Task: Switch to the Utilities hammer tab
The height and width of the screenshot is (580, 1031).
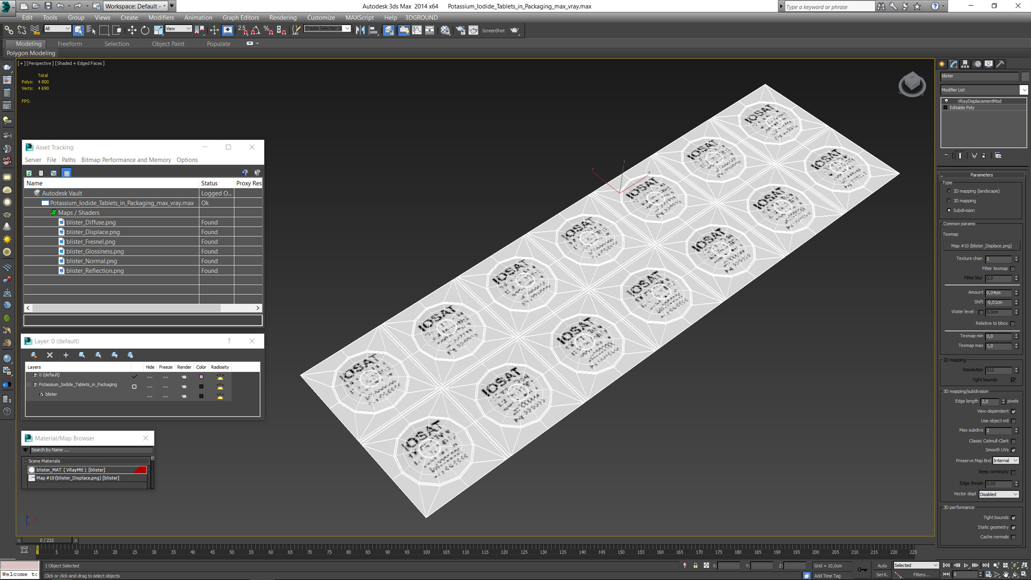Action: 1000,64
